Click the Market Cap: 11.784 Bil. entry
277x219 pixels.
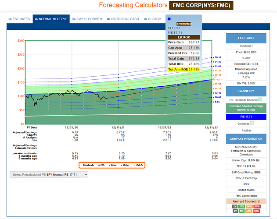[246, 160]
